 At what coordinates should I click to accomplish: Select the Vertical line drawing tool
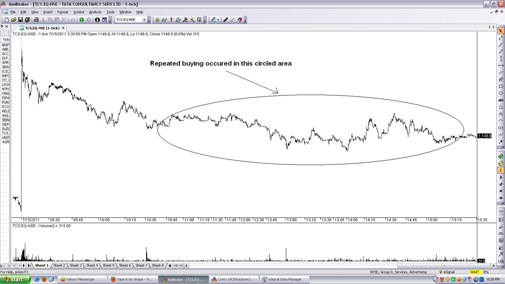501,58
